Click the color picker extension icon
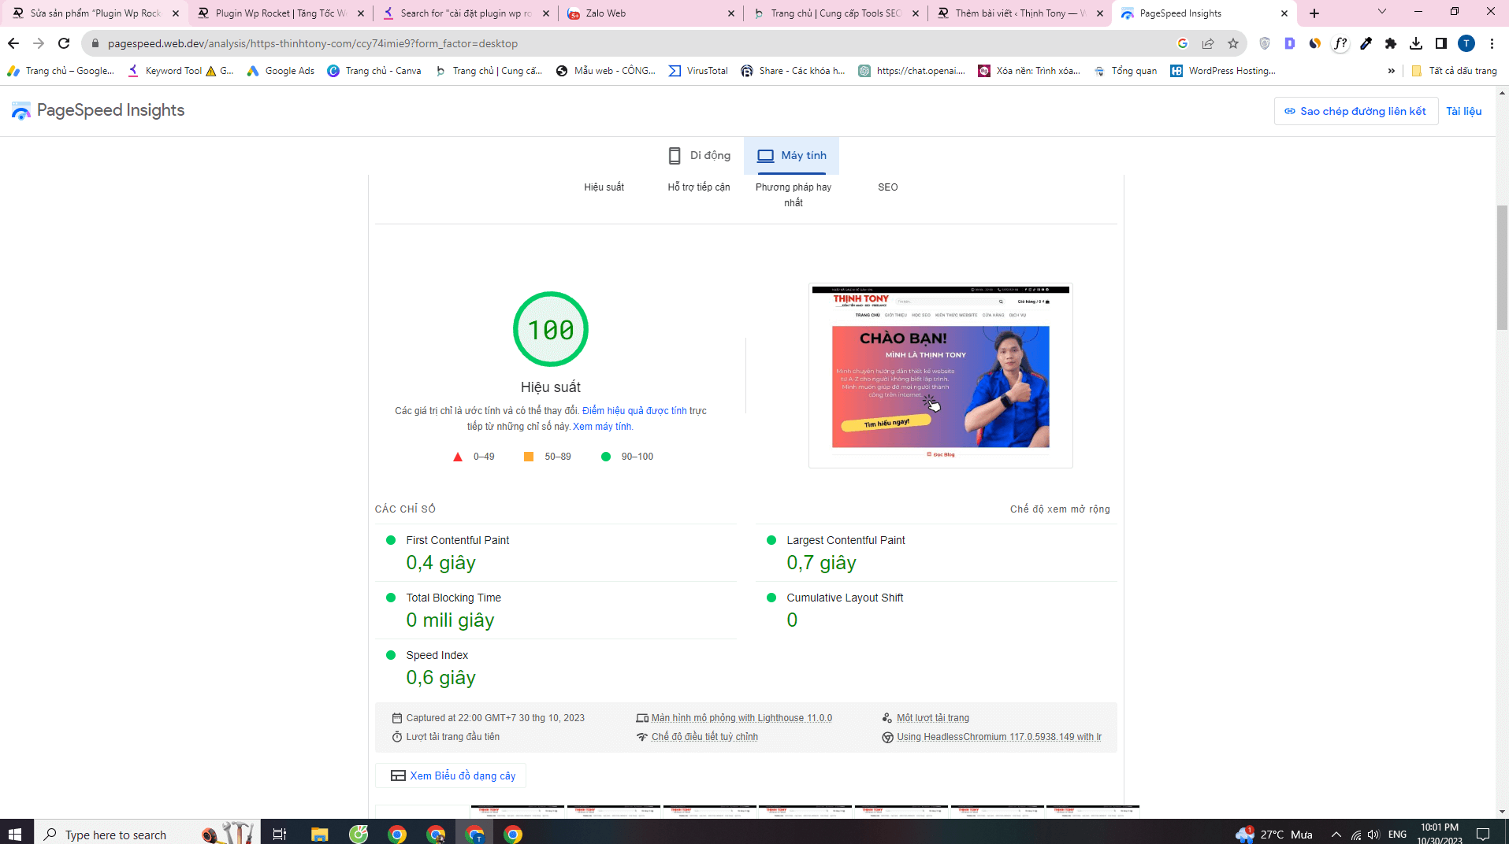The height and width of the screenshot is (844, 1509). coord(1366,43)
